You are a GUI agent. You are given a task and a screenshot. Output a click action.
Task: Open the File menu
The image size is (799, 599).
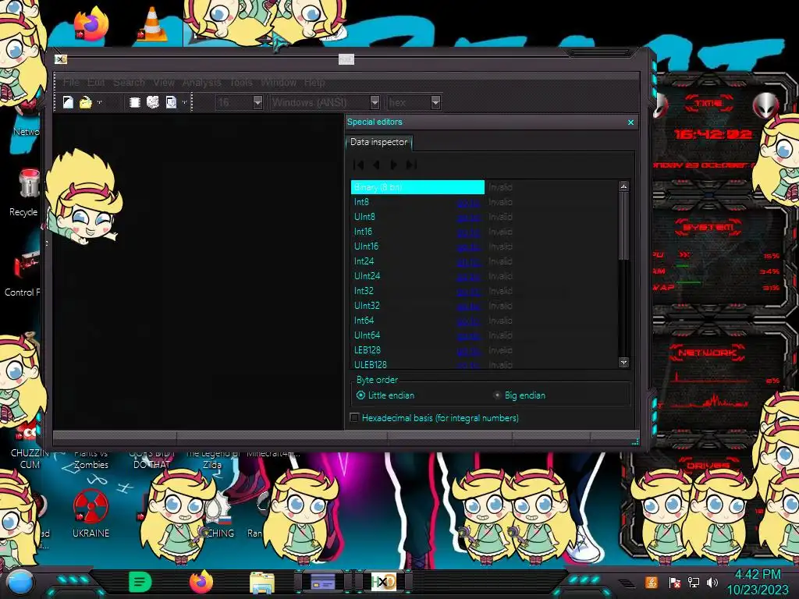point(71,82)
